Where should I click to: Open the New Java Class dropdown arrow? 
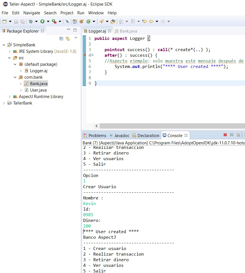pos(94,21)
